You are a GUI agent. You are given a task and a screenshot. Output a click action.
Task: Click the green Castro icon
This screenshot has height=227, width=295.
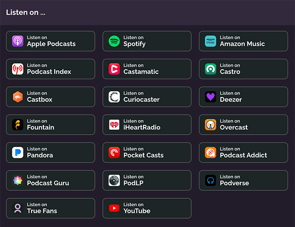(211, 69)
